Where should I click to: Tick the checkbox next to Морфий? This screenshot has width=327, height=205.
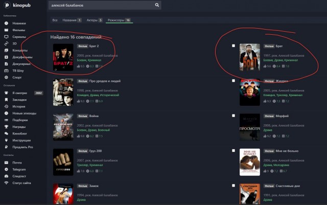pyautogui.click(x=233, y=116)
